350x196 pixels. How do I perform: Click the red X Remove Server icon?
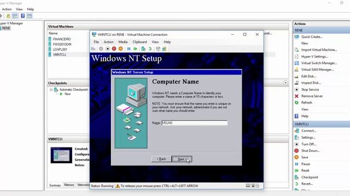pos(296,96)
